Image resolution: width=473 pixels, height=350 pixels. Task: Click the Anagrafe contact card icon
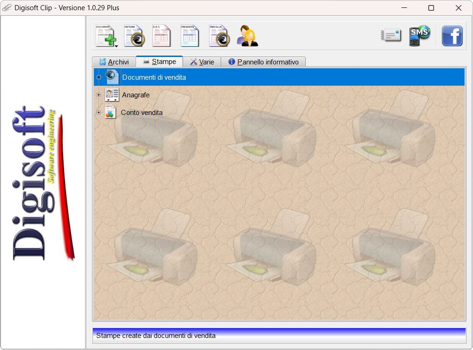point(112,95)
